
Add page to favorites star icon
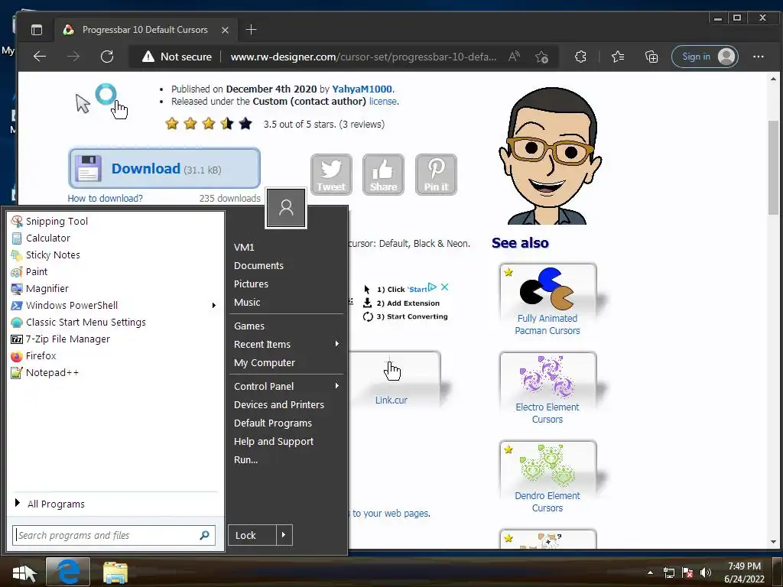click(x=542, y=57)
